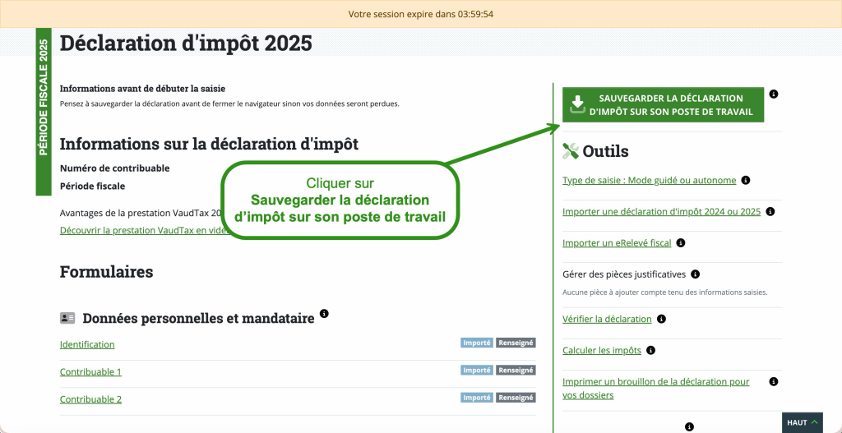The height and width of the screenshot is (433, 842).
Task: Open info icon next to Vérifier la déclaration
Action: 661,319
